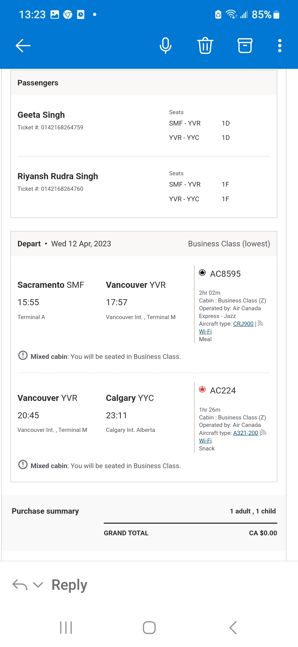Tap the microphone dictation icon
The width and height of the screenshot is (298, 647).
tap(166, 46)
